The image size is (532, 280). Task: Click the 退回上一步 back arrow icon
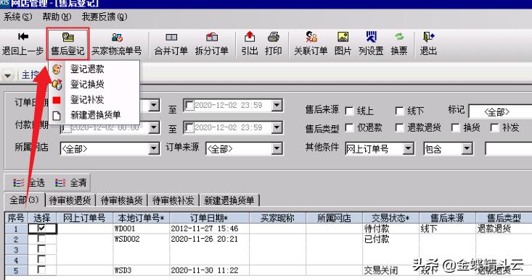(22, 36)
